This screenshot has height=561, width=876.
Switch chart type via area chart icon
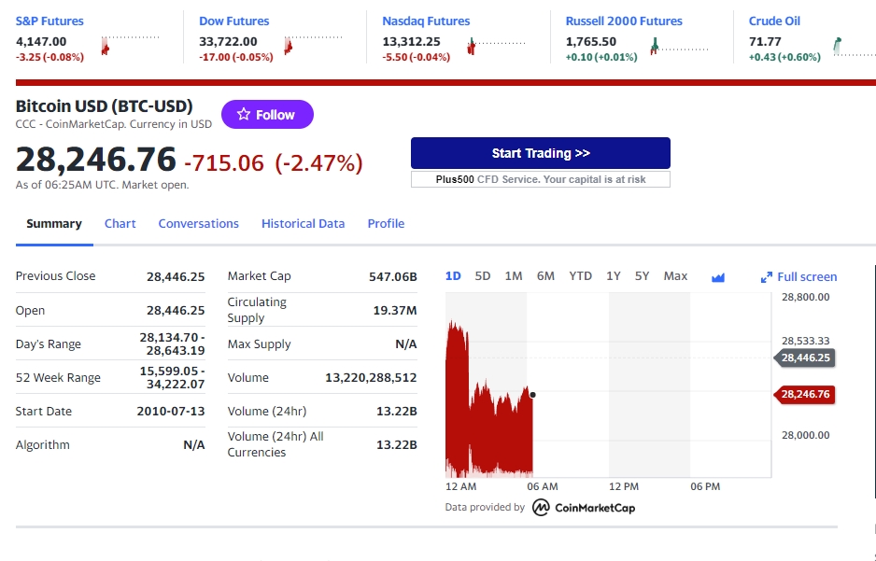tap(718, 277)
